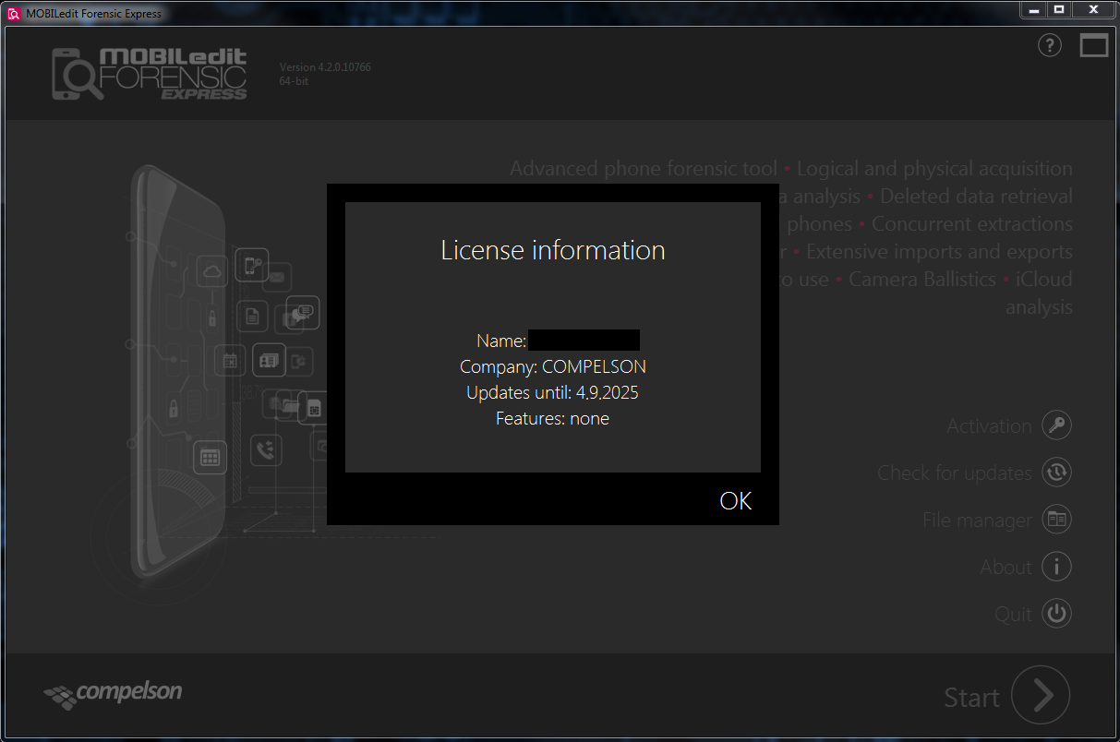Open the help question mark icon
Viewport: 1120px width, 742px height.
[1050, 45]
